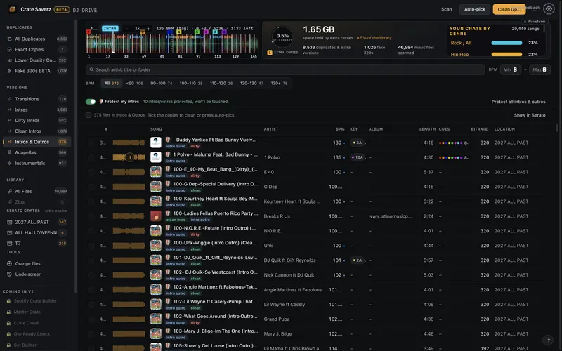
Task: Click the locked Gig-Ready Check item
Action: [x=28, y=334]
